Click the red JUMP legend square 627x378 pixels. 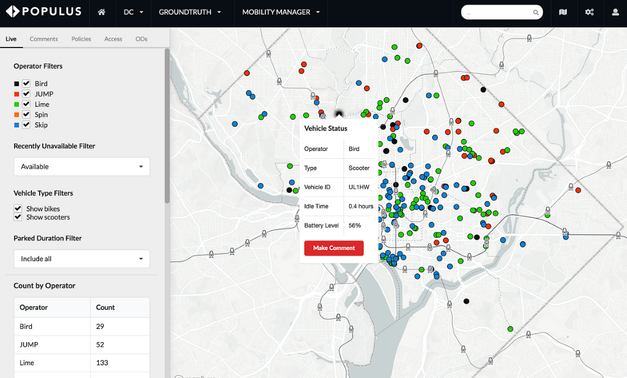point(16,94)
